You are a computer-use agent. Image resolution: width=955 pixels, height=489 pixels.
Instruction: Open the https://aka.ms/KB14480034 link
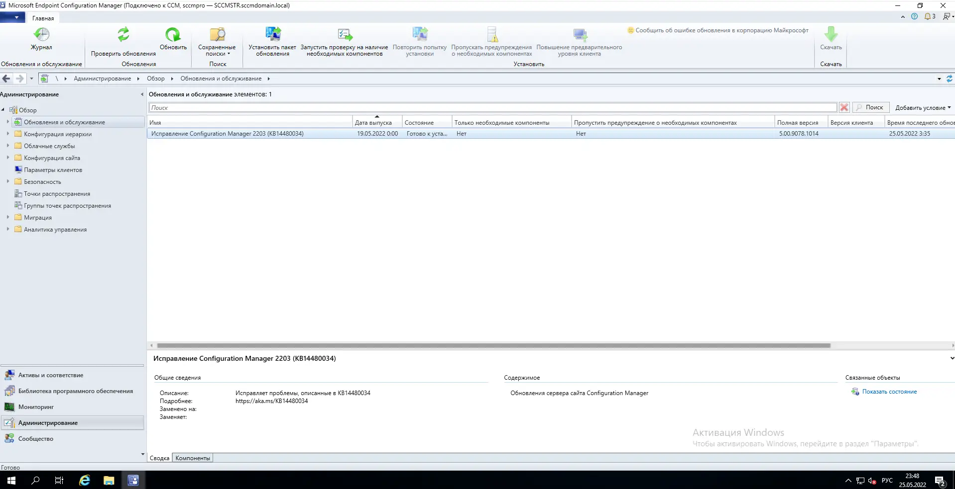point(272,401)
